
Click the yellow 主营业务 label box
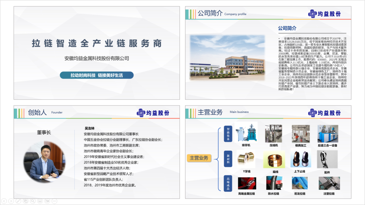[199, 158]
